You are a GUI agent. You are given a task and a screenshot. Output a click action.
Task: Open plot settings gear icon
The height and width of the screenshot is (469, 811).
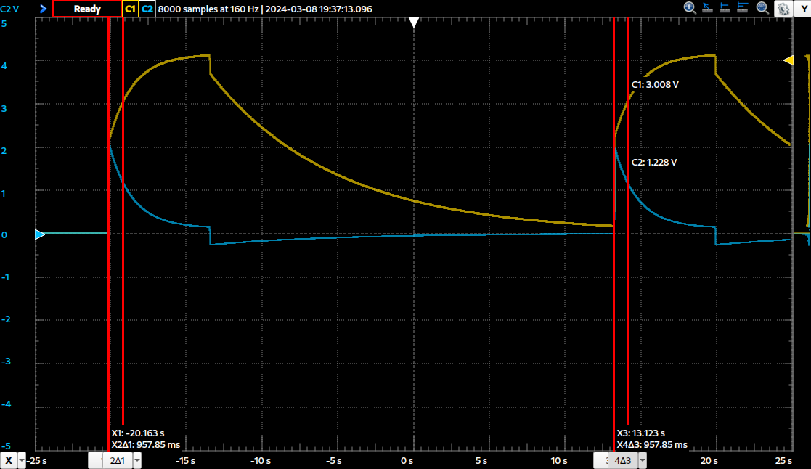[x=783, y=9]
